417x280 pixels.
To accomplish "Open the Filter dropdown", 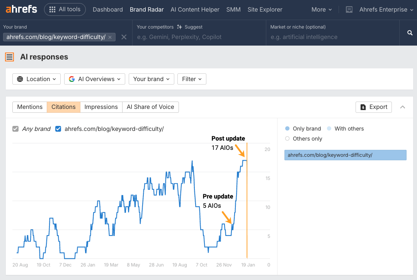I will tap(192, 79).
